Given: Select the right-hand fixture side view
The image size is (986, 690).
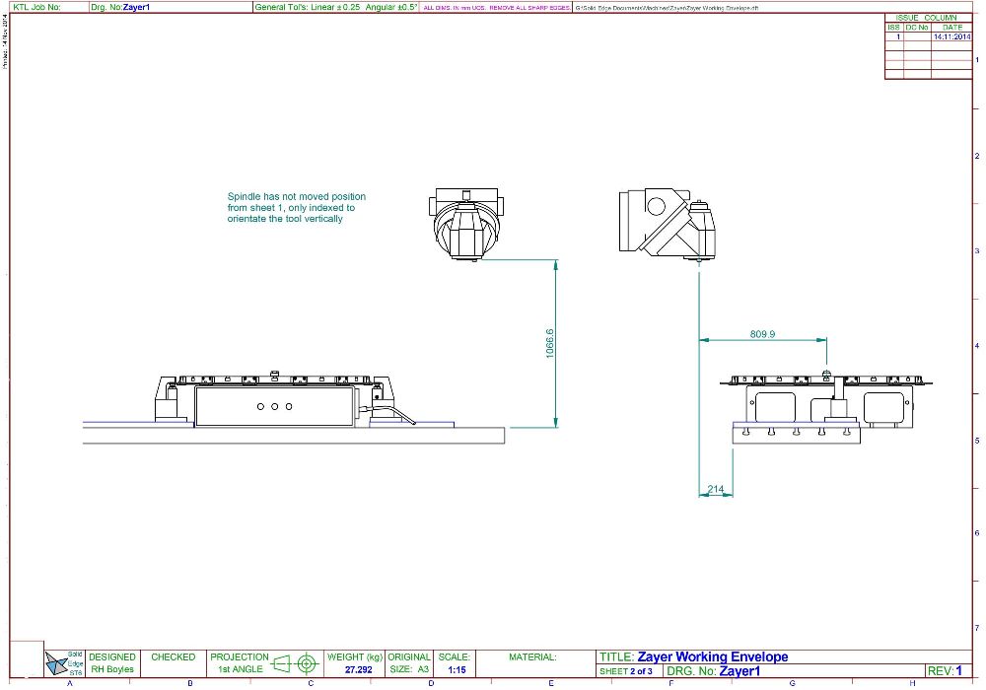Looking at the screenshot, I should 826,404.
